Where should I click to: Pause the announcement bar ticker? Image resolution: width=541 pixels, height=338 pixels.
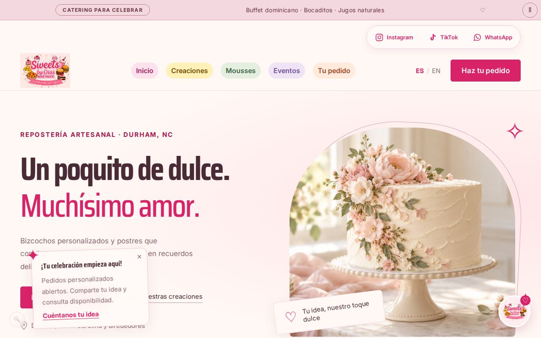pyautogui.click(x=530, y=10)
